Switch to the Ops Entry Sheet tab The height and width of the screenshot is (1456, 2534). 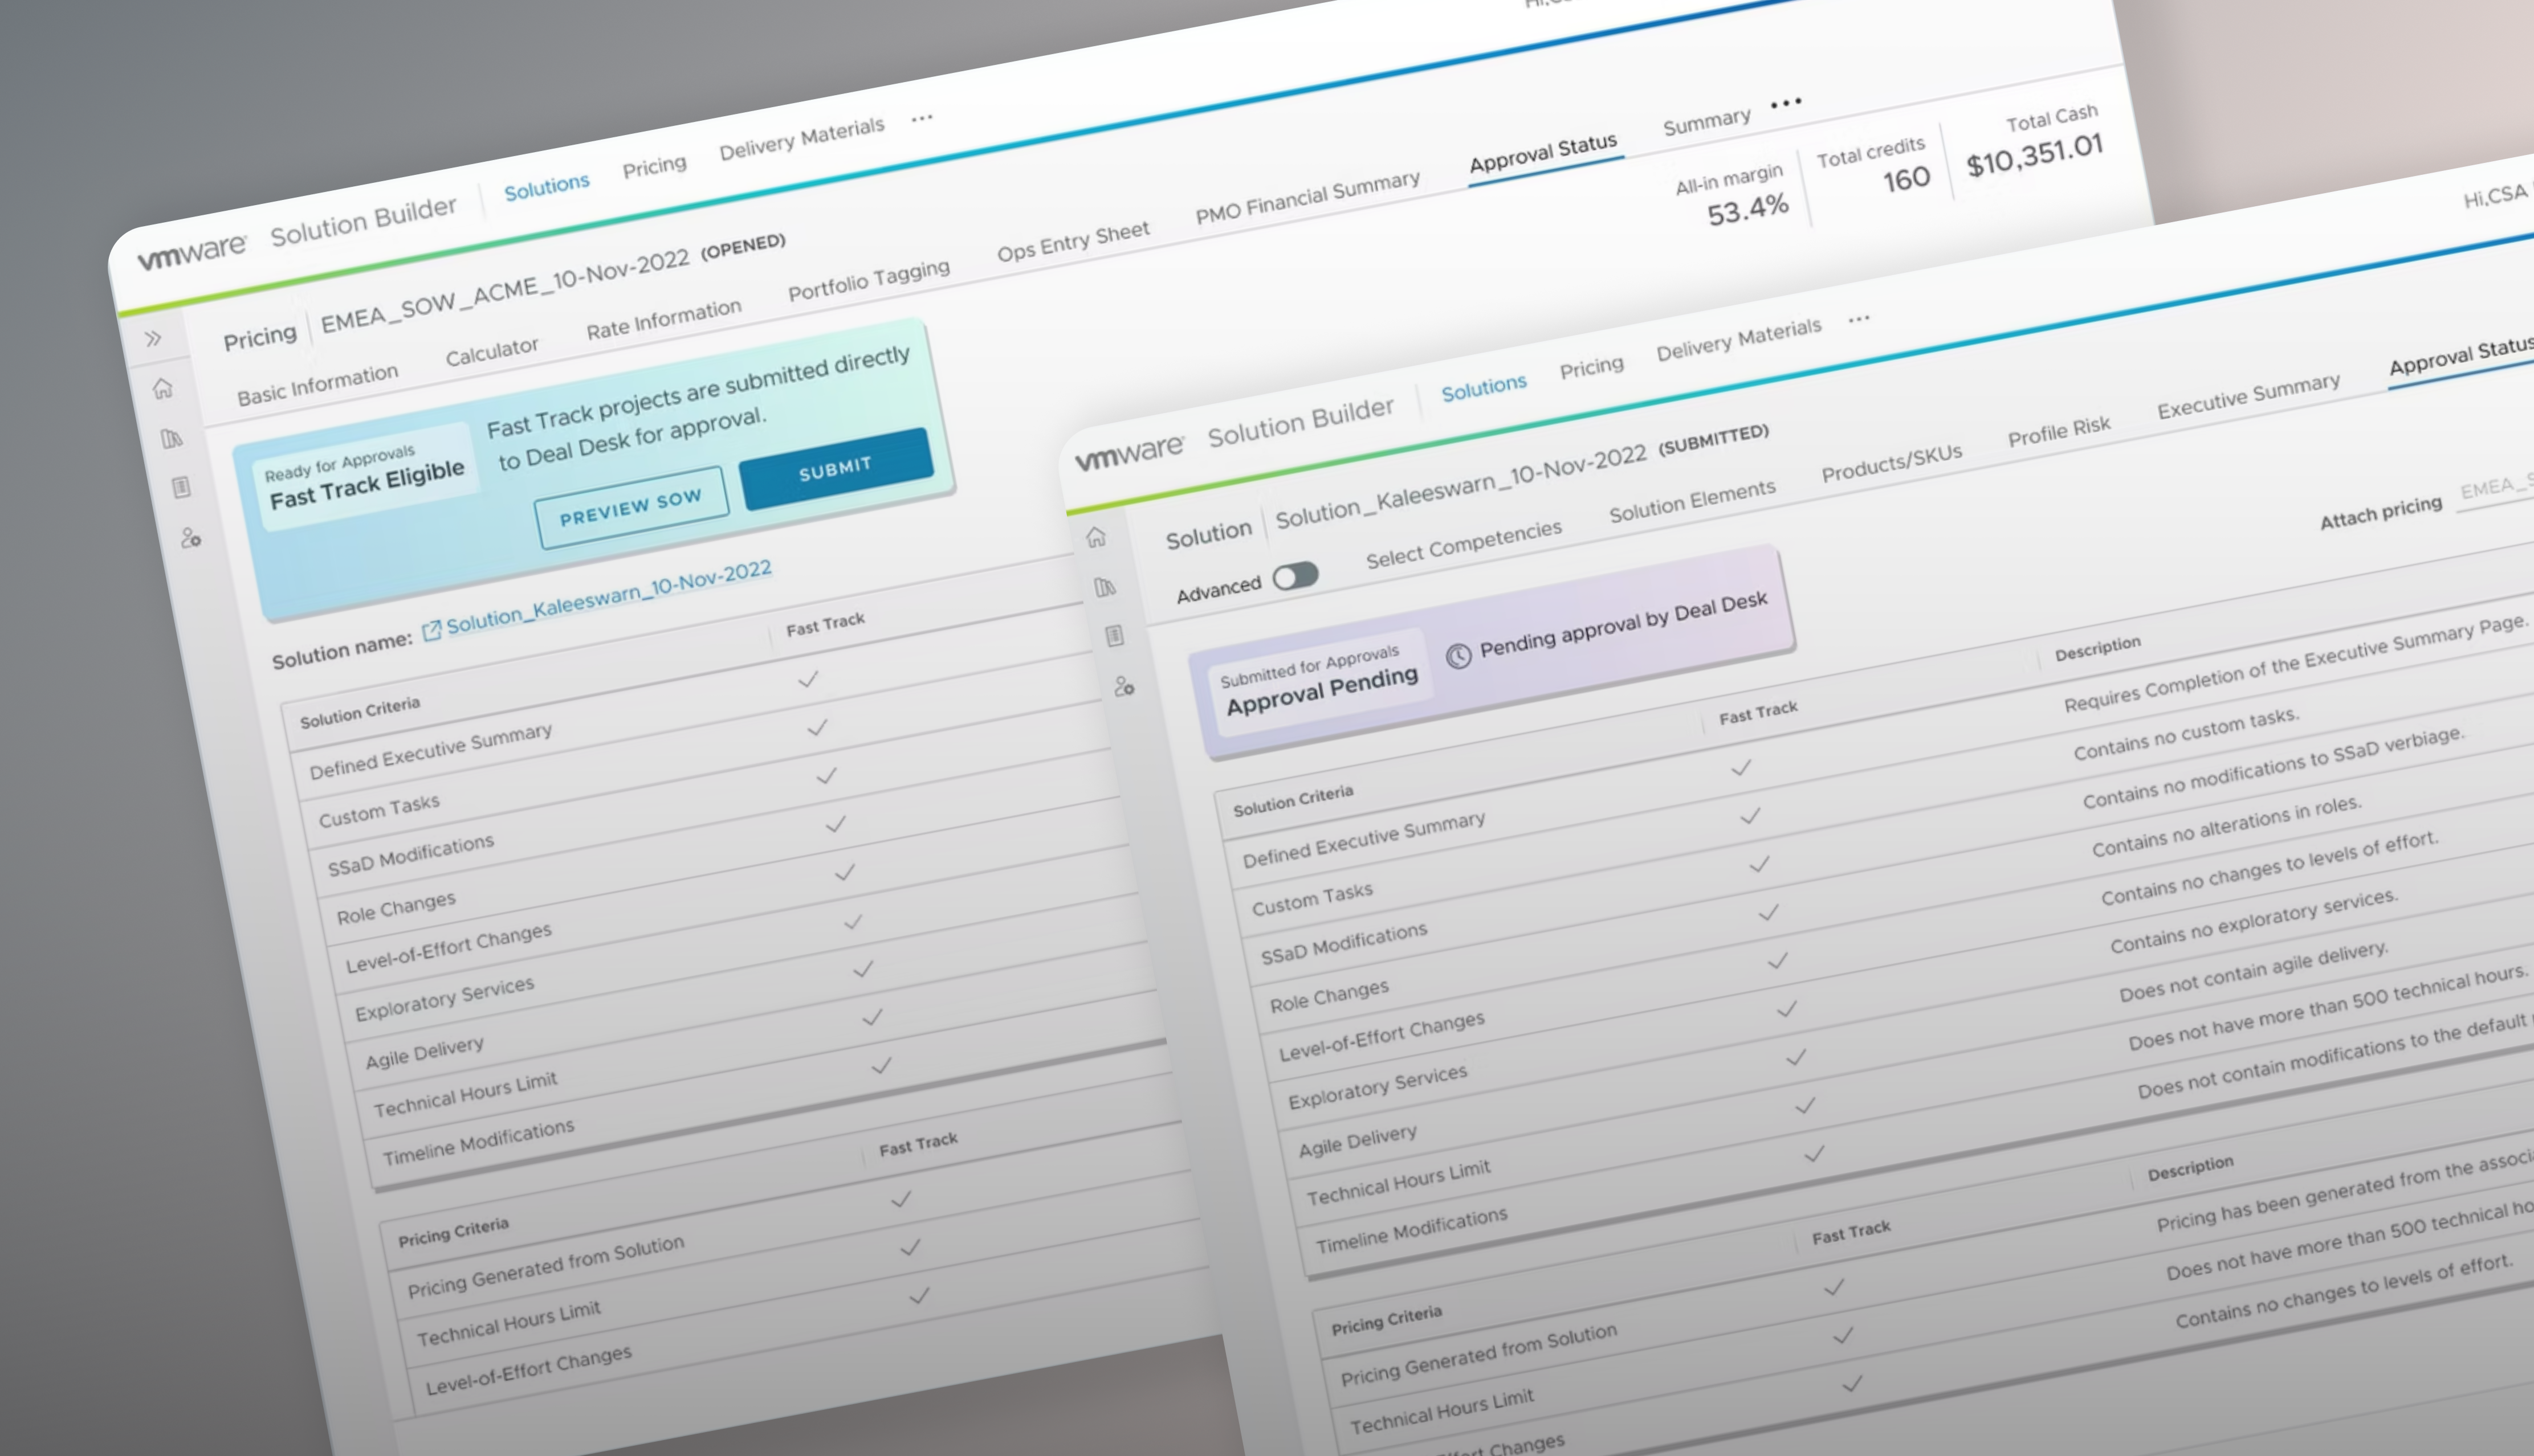[1073, 242]
